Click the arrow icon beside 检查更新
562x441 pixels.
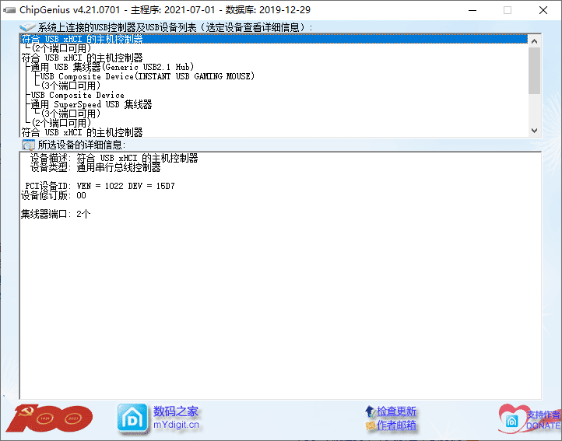371,411
